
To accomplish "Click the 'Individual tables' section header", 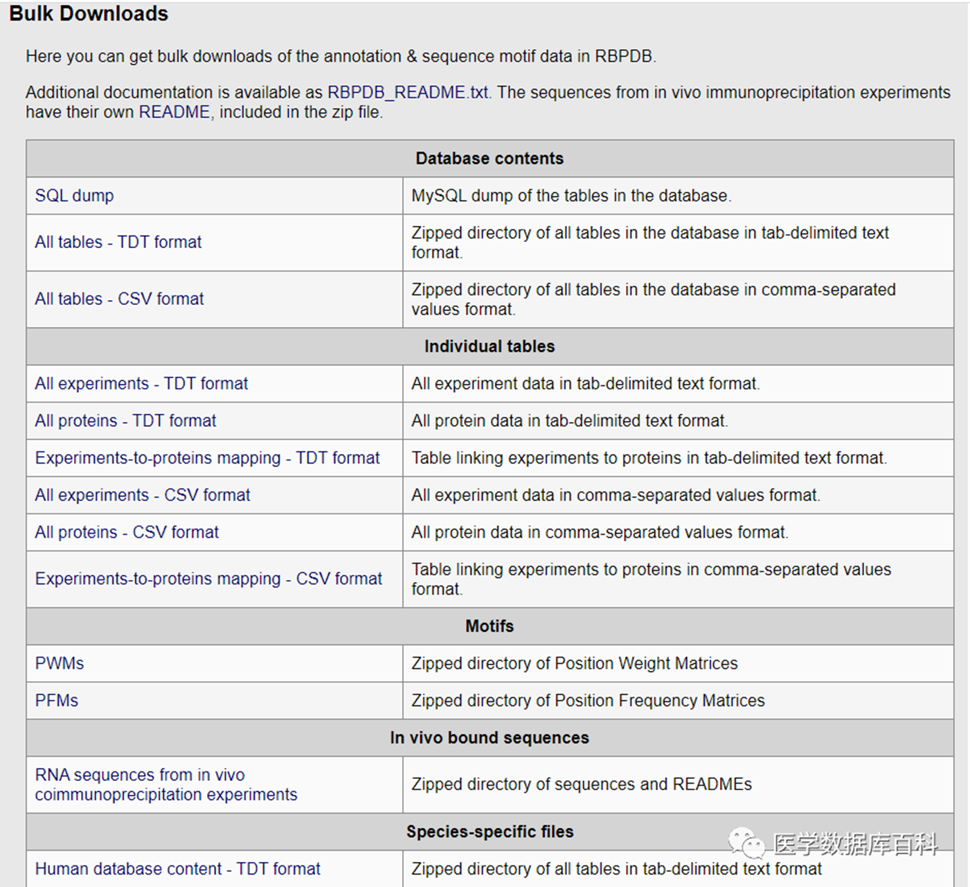I will click(x=490, y=346).
